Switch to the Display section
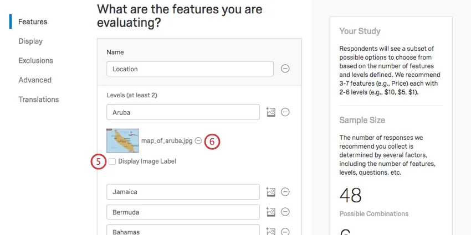Image resolution: width=471 pixels, height=235 pixels. tap(30, 41)
